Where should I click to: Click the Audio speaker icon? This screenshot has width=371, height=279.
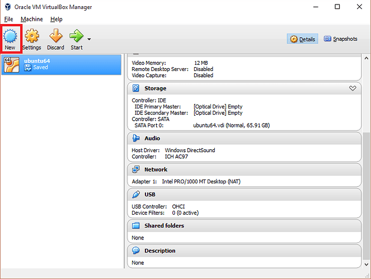click(x=136, y=138)
